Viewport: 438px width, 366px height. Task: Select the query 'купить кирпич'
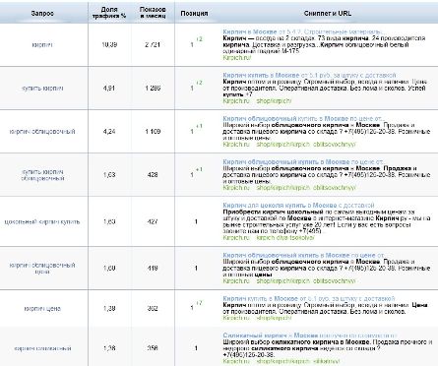(x=42, y=89)
